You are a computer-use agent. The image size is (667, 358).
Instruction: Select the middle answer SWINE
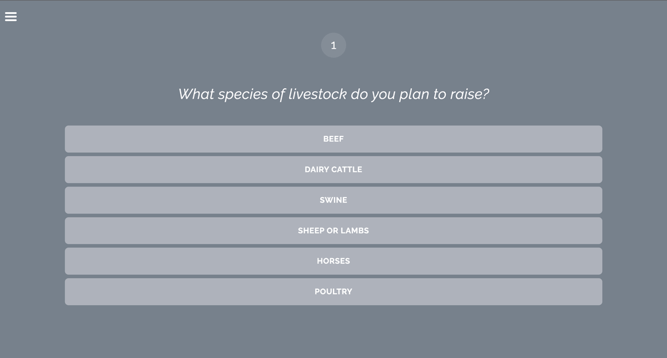(333, 200)
